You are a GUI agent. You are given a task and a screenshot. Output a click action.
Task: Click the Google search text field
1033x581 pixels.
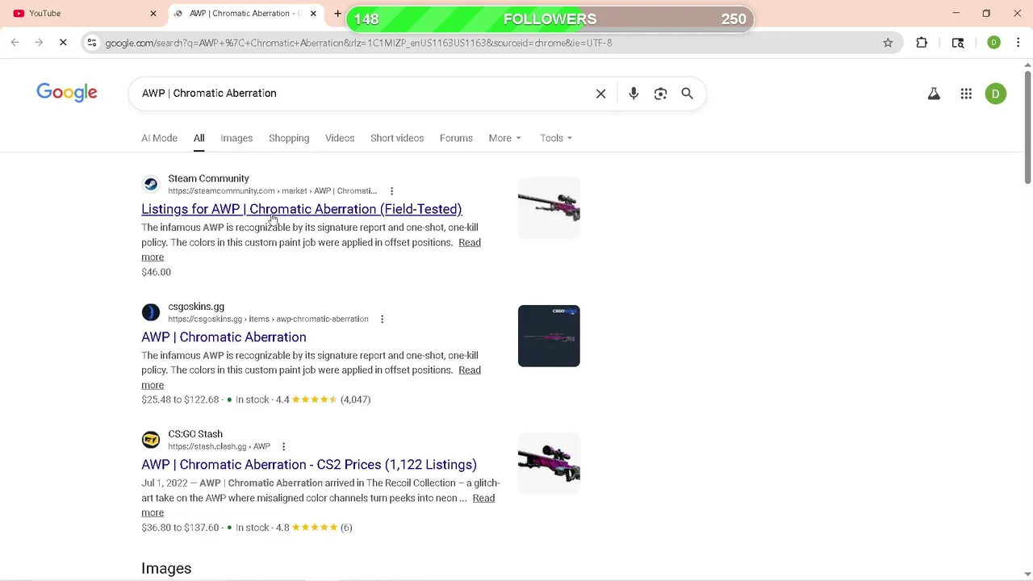coord(363,94)
